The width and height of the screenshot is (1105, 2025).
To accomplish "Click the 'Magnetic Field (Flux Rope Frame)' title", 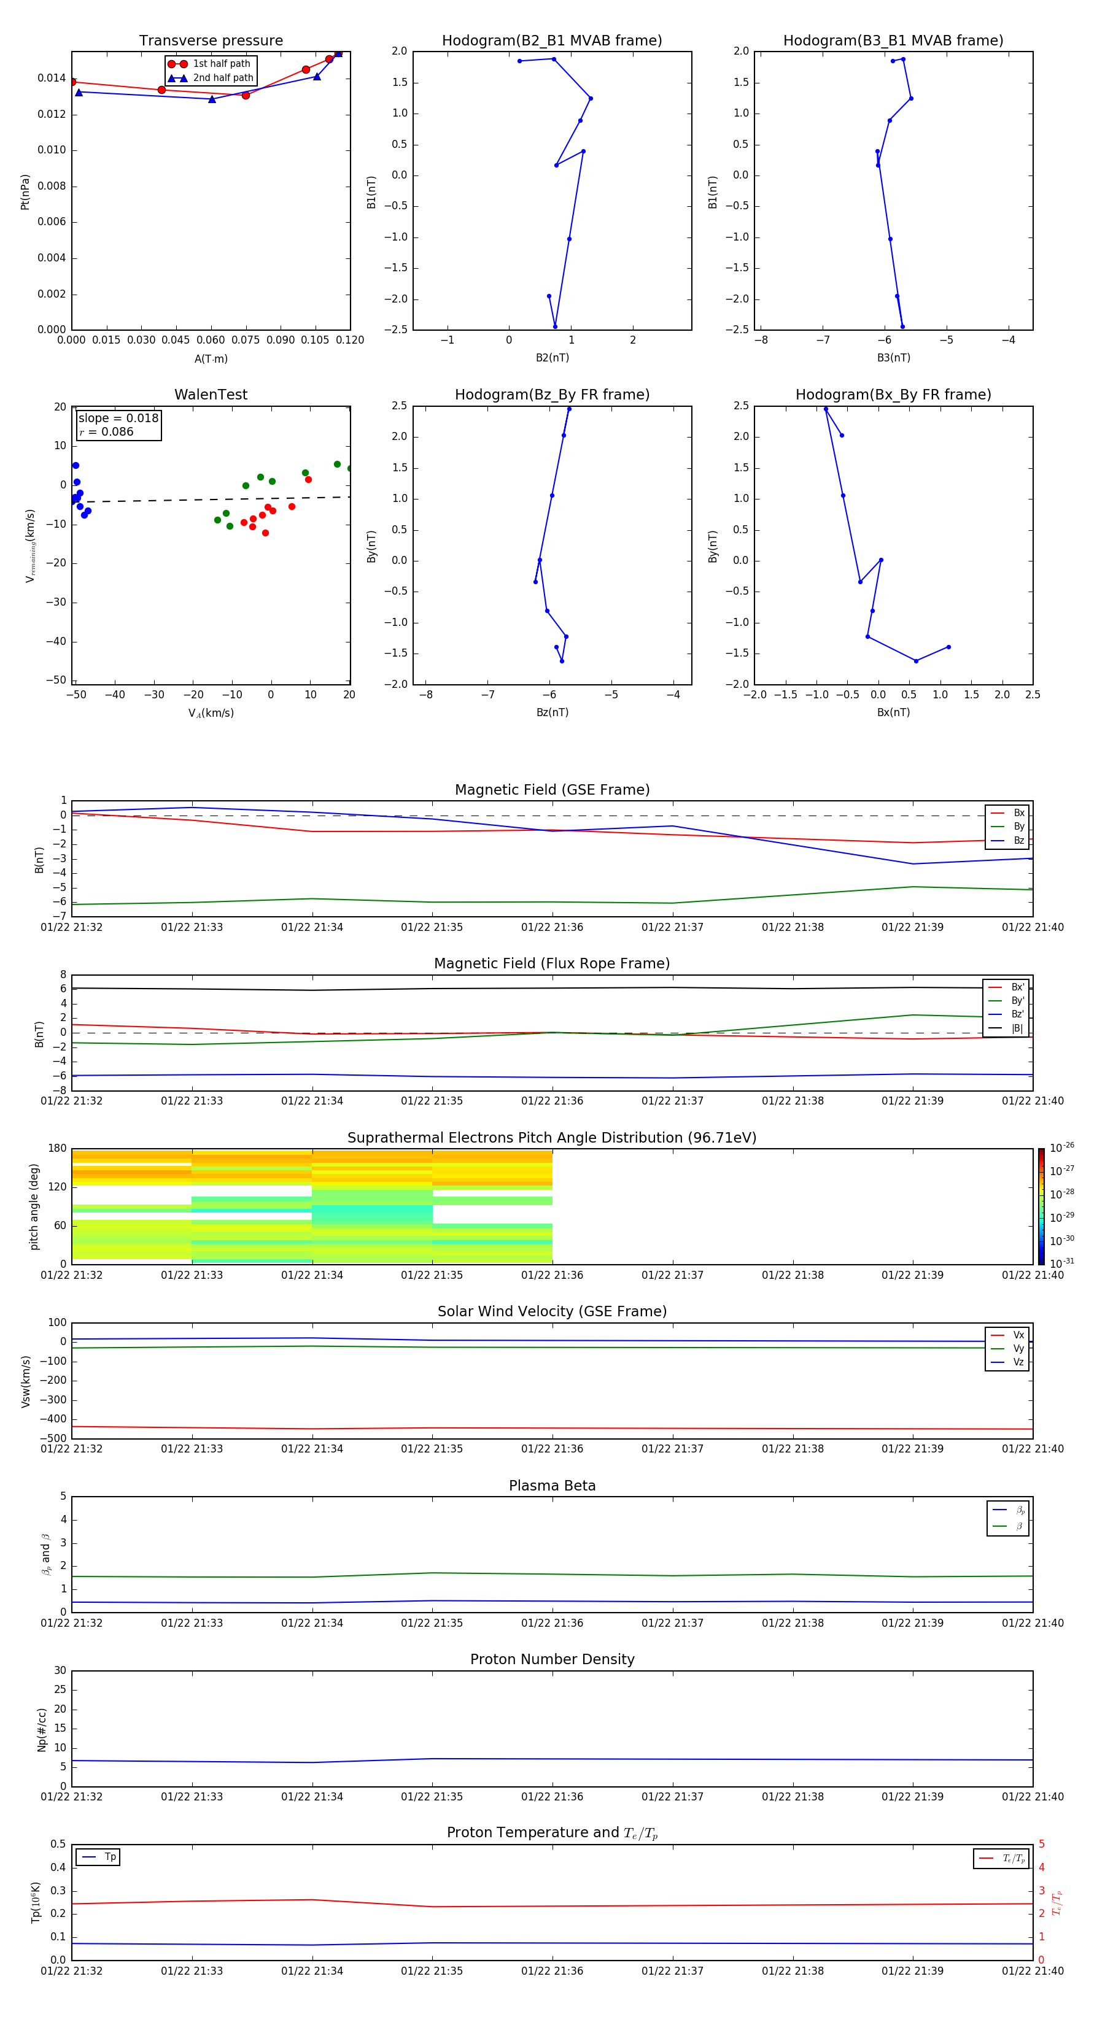I will click(x=552, y=964).
